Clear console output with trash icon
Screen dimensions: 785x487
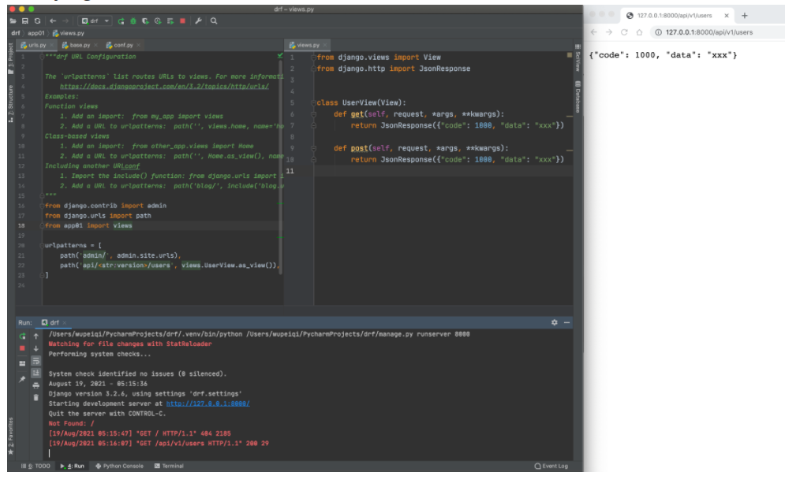tap(36, 398)
